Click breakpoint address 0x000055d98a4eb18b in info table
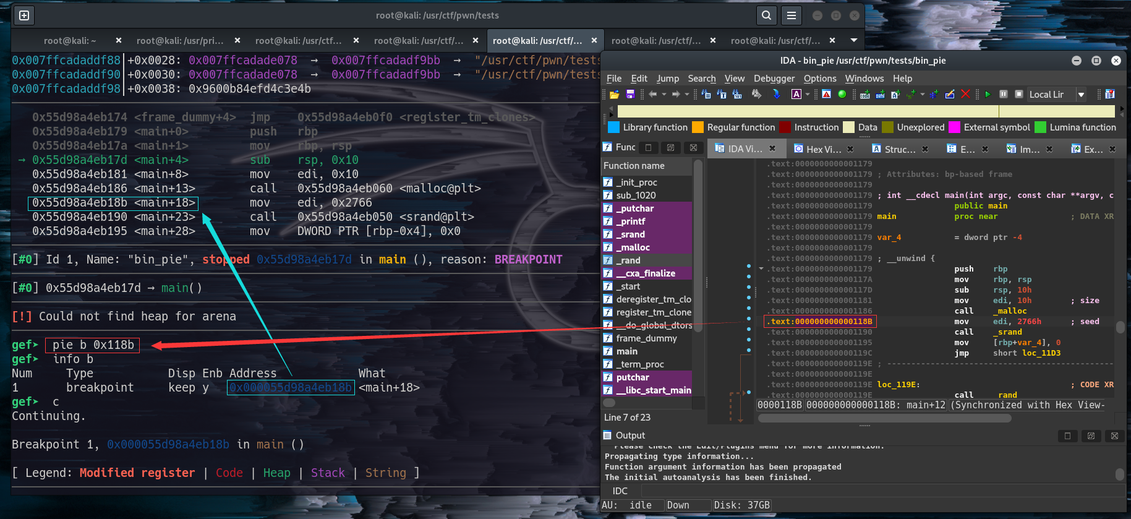 pos(291,388)
